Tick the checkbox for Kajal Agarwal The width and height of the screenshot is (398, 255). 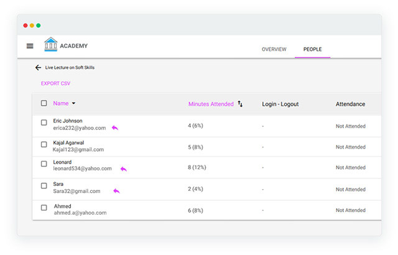pyautogui.click(x=44, y=144)
